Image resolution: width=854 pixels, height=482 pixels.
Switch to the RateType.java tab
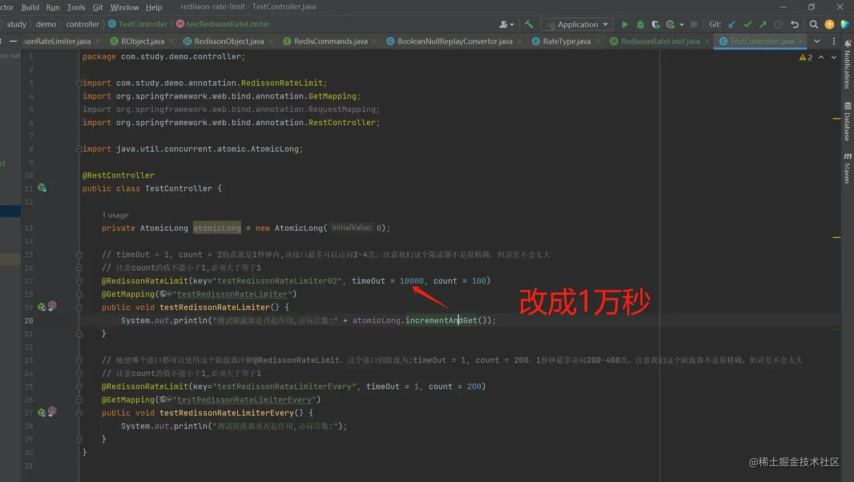567,41
